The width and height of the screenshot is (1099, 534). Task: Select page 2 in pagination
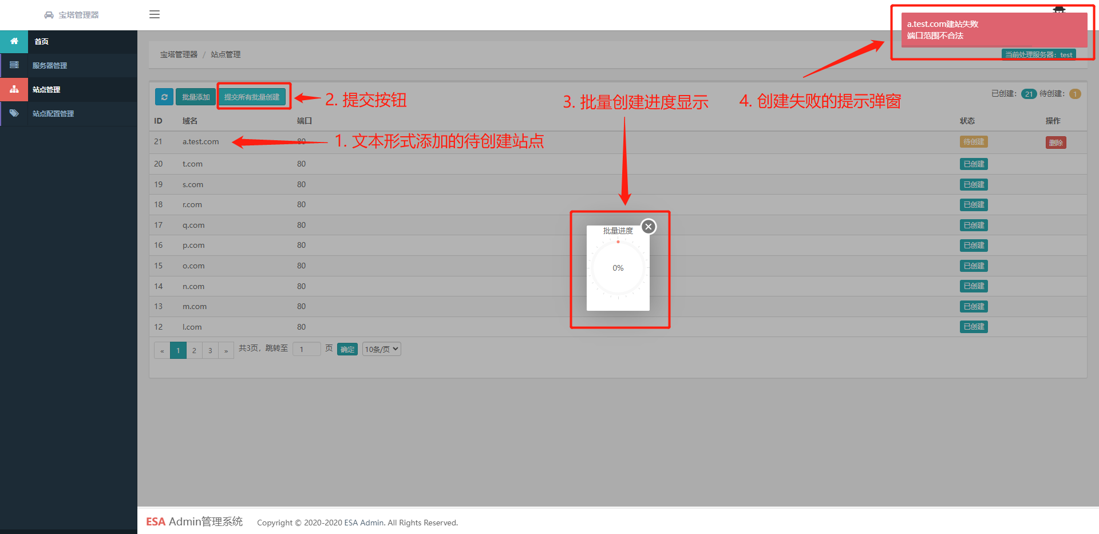194,350
